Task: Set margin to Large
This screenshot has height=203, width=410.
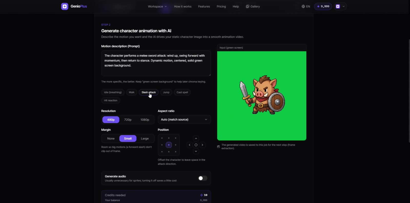Action: (x=145, y=139)
